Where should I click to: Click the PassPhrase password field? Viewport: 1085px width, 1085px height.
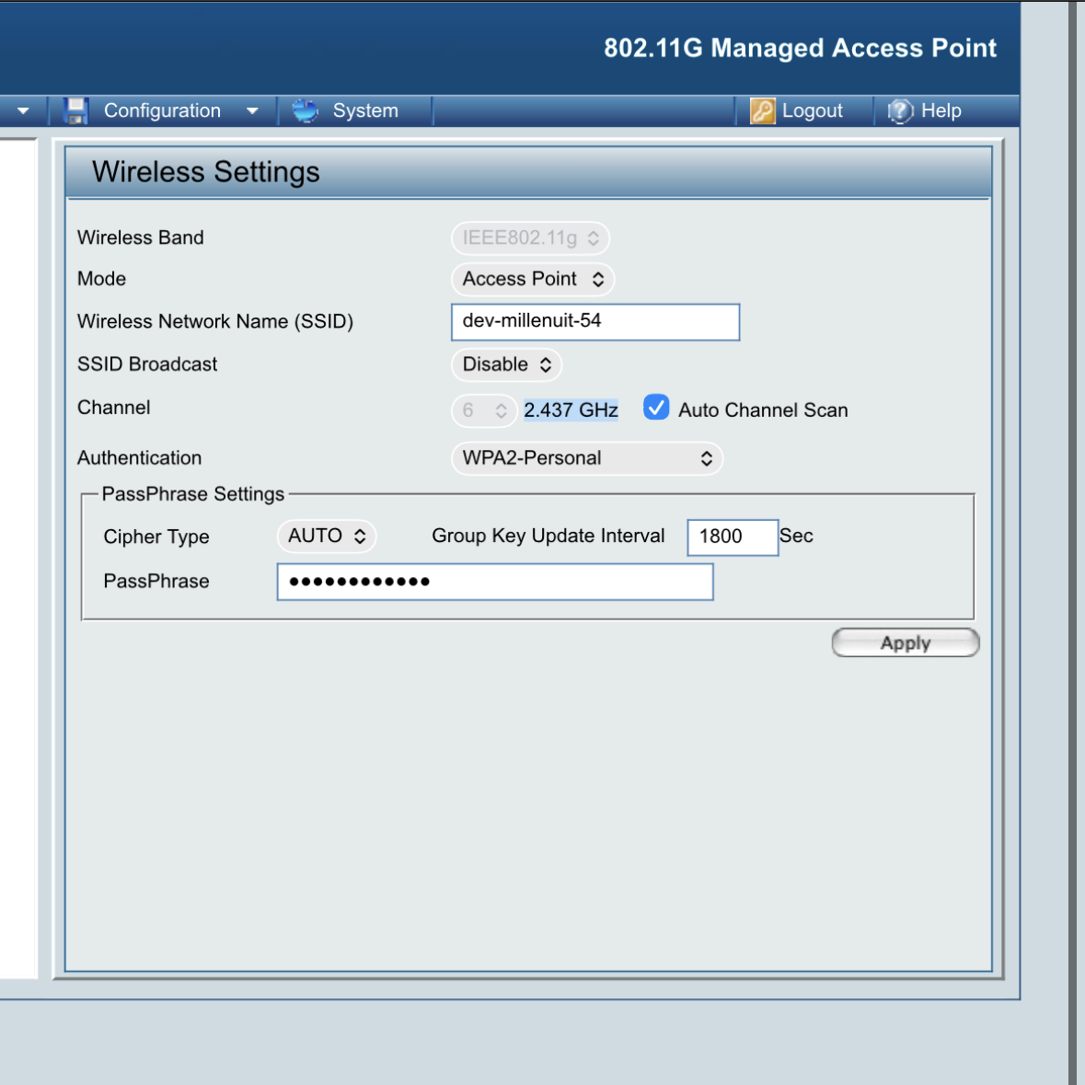[x=495, y=582]
